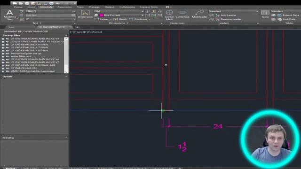Open the Dimension tool
The image size is (301, 169).
(85, 15)
